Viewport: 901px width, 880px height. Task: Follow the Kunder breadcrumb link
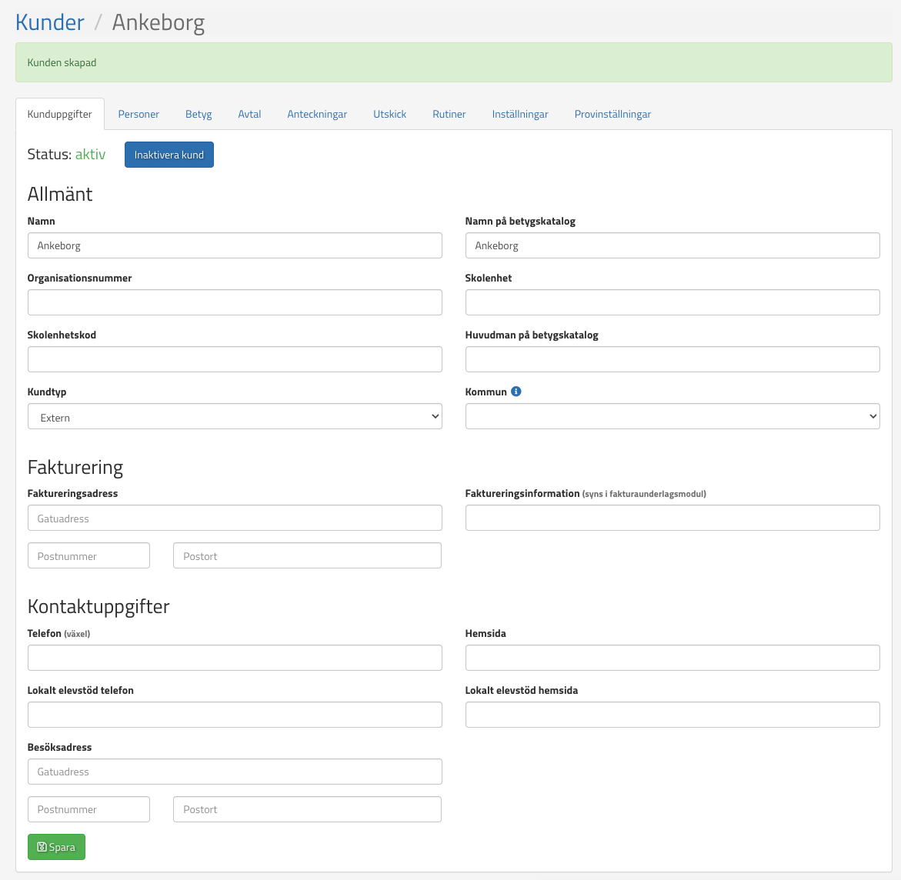[50, 22]
